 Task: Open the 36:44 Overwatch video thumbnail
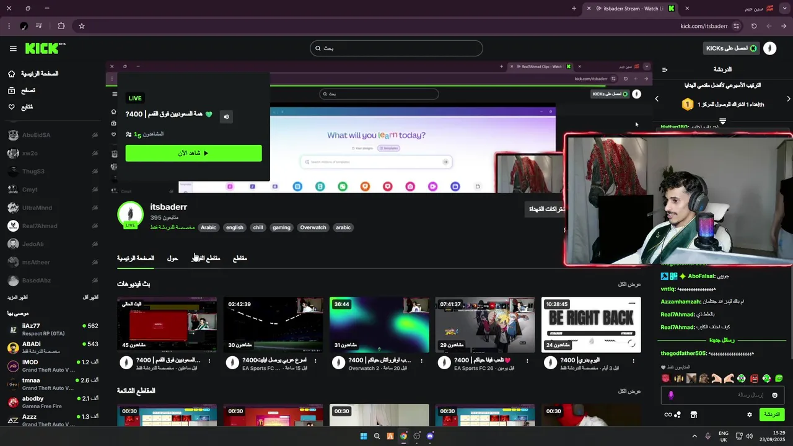click(379, 325)
